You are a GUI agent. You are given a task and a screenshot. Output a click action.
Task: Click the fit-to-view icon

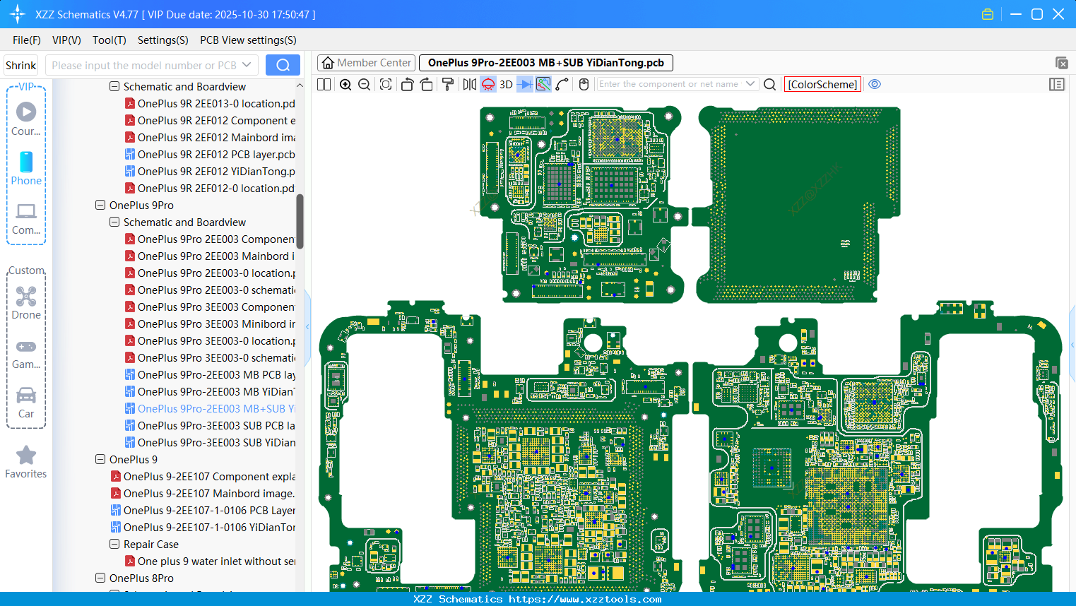386,85
